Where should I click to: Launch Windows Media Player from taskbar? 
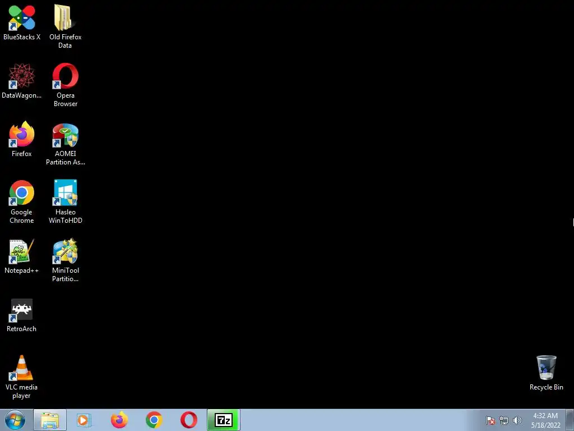coord(84,420)
